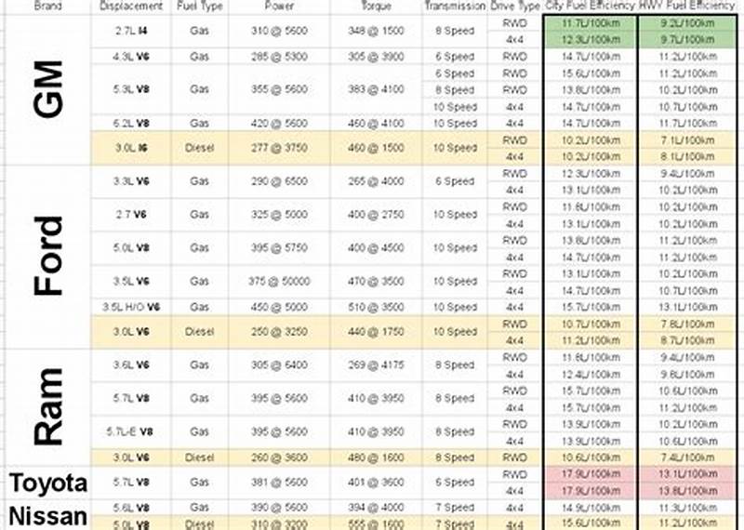Click the 3.3L V6 displacement cell
Screen dimensions: 744x530
coord(131,181)
